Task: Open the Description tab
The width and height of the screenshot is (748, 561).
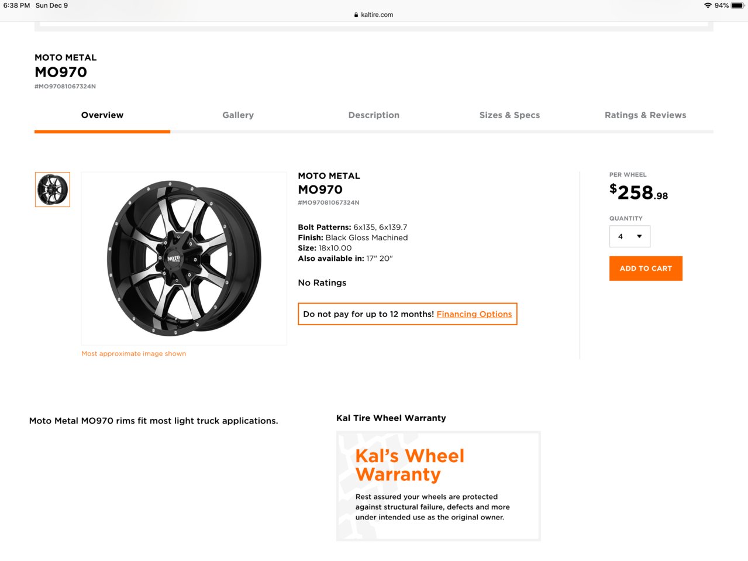Action: point(374,115)
